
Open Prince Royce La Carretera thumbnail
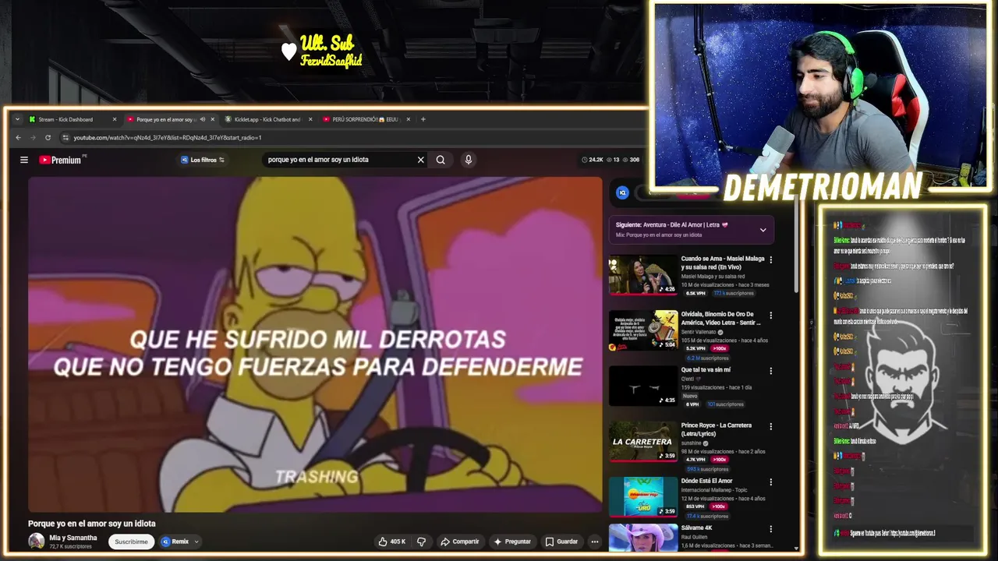(x=643, y=442)
